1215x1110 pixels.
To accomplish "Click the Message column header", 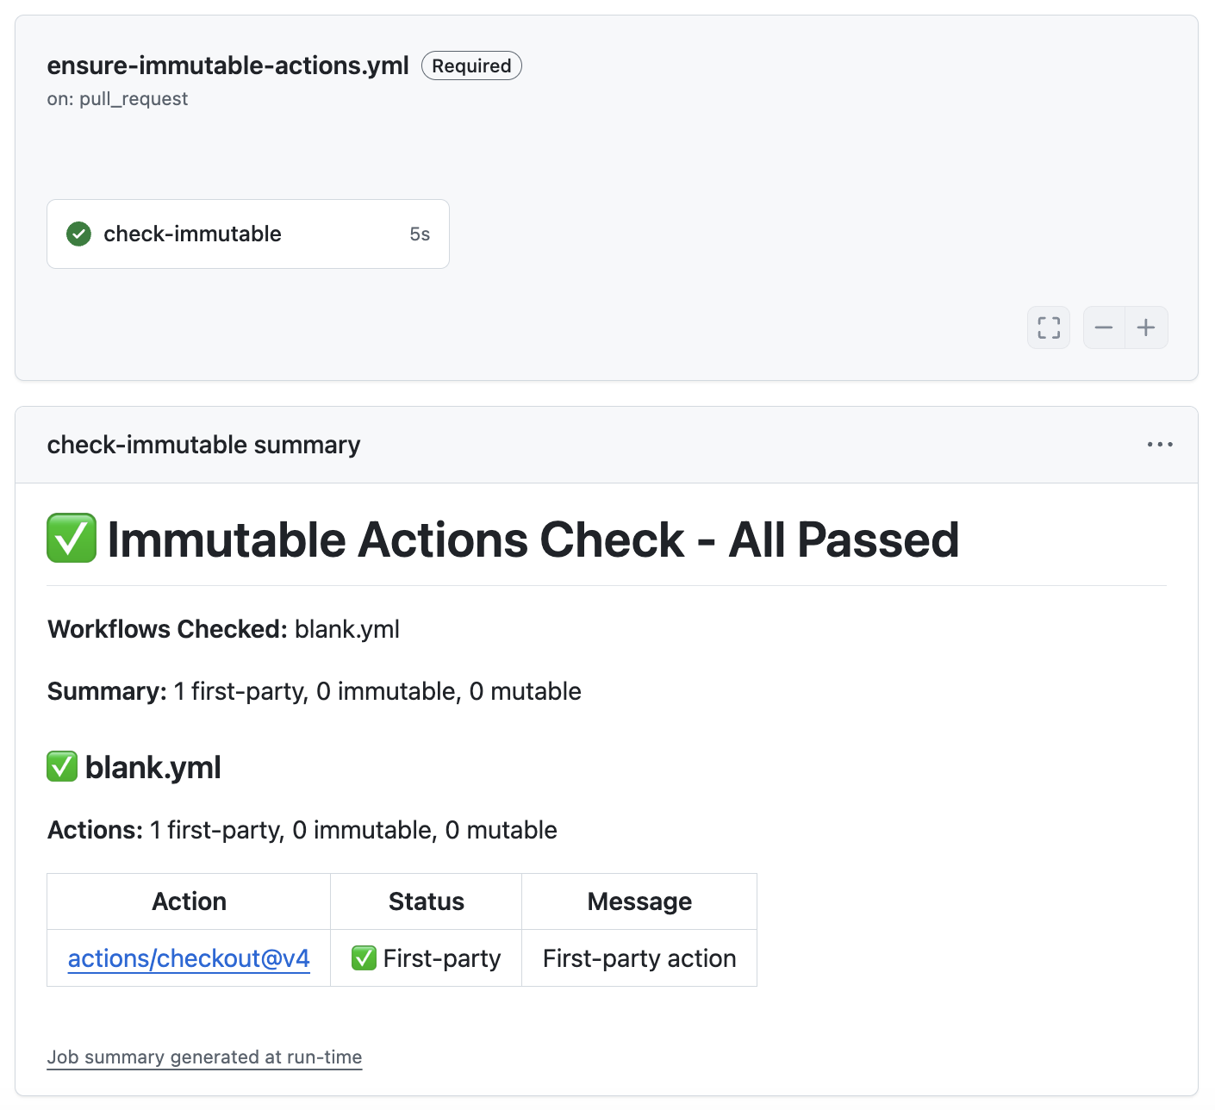I will pos(639,901).
